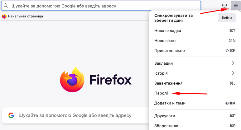Expand the Історія submenu arrow
Viewport: 241px width, 130px height.
(233, 73)
